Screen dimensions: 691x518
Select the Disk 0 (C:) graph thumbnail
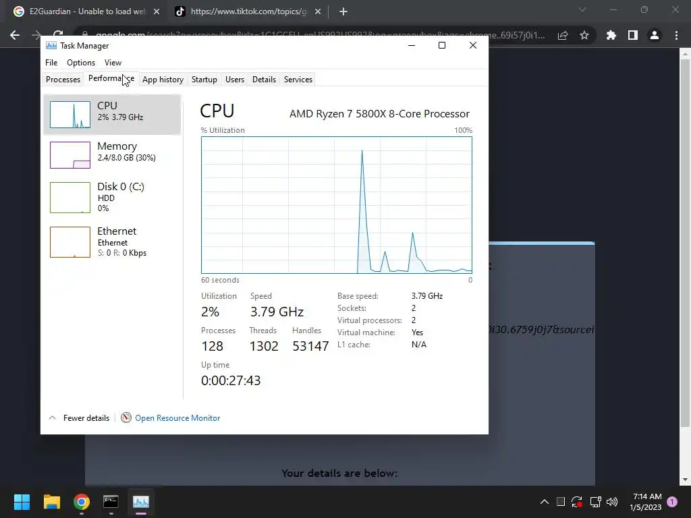pos(70,198)
